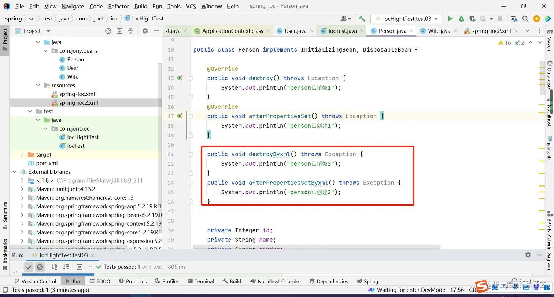Open the Refactor menu

(118, 6)
